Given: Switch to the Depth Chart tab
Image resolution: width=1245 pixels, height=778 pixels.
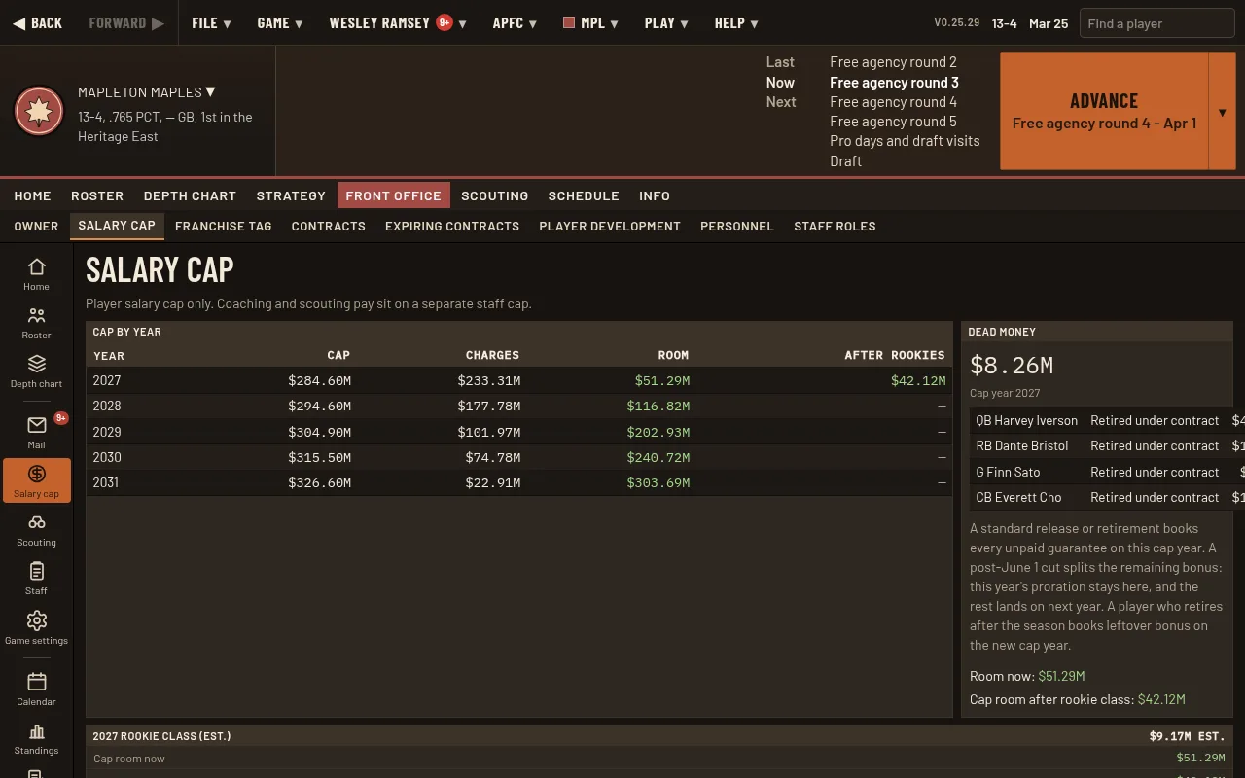Looking at the screenshot, I should (190, 195).
